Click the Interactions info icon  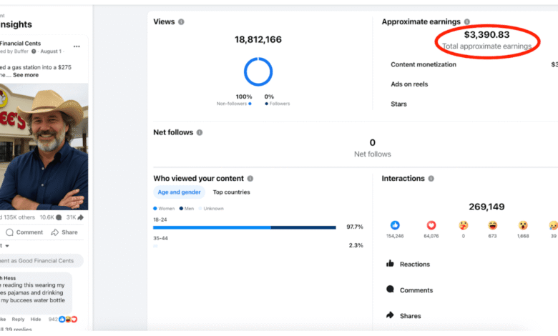(x=431, y=179)
